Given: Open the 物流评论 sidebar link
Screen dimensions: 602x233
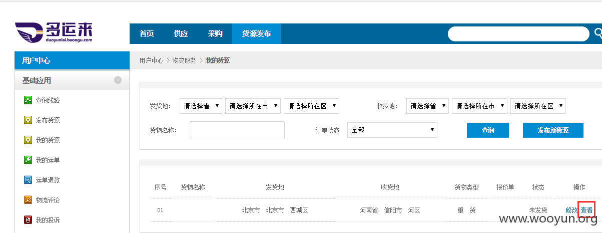Looking at the screenshot, I should click(x=48, y=200).
